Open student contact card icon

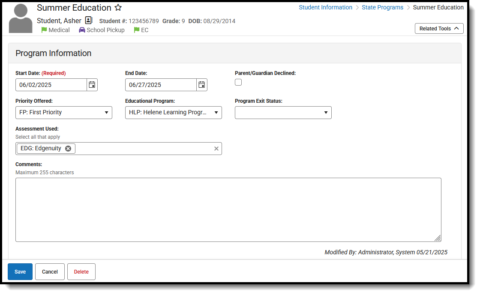click(89, 21)
